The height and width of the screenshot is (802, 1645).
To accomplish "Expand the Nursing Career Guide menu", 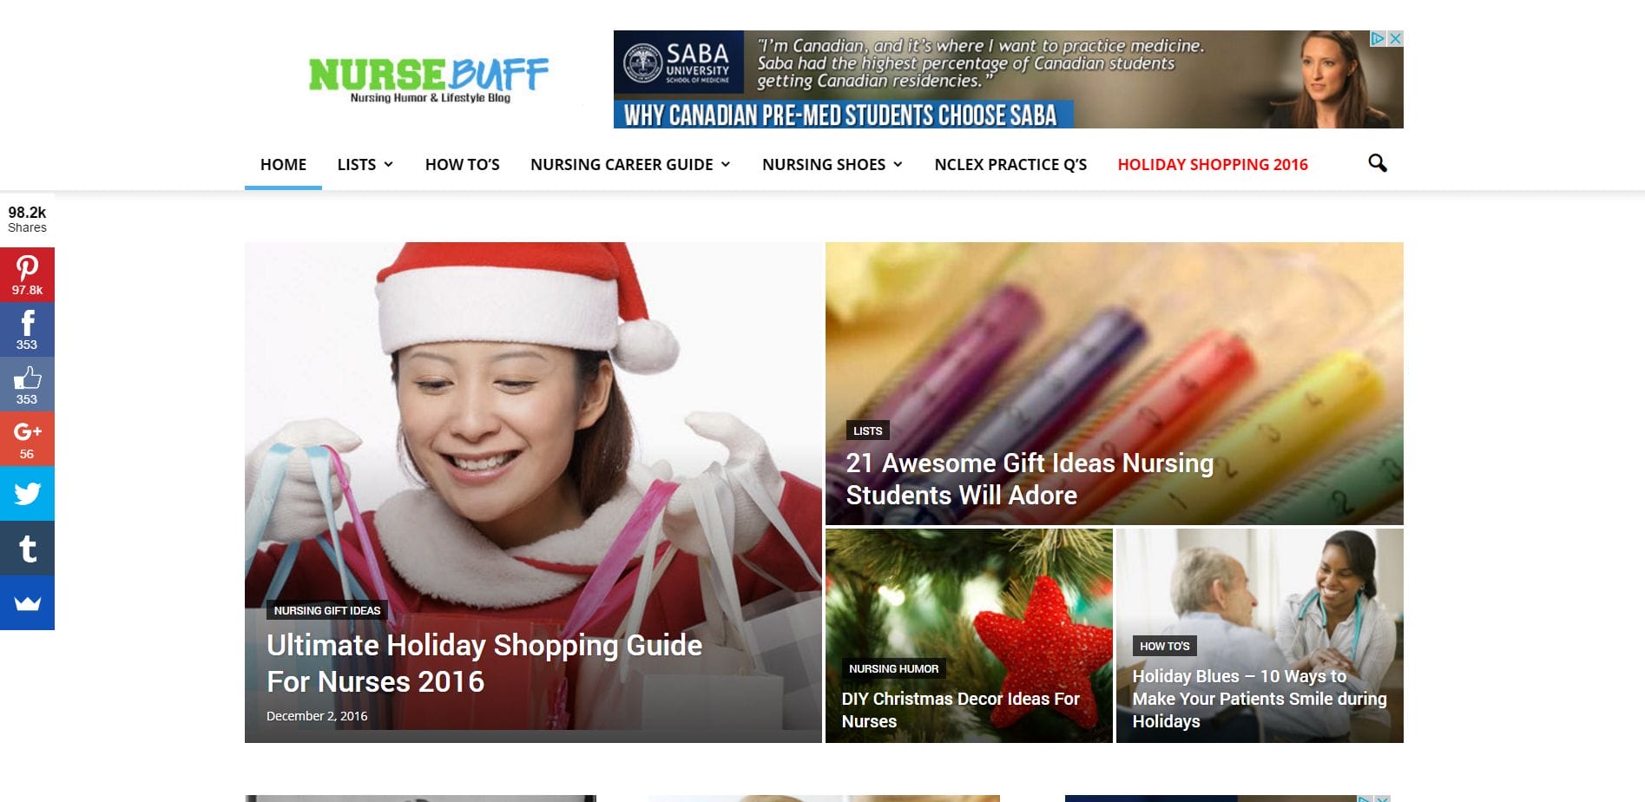I will point(630,164).
